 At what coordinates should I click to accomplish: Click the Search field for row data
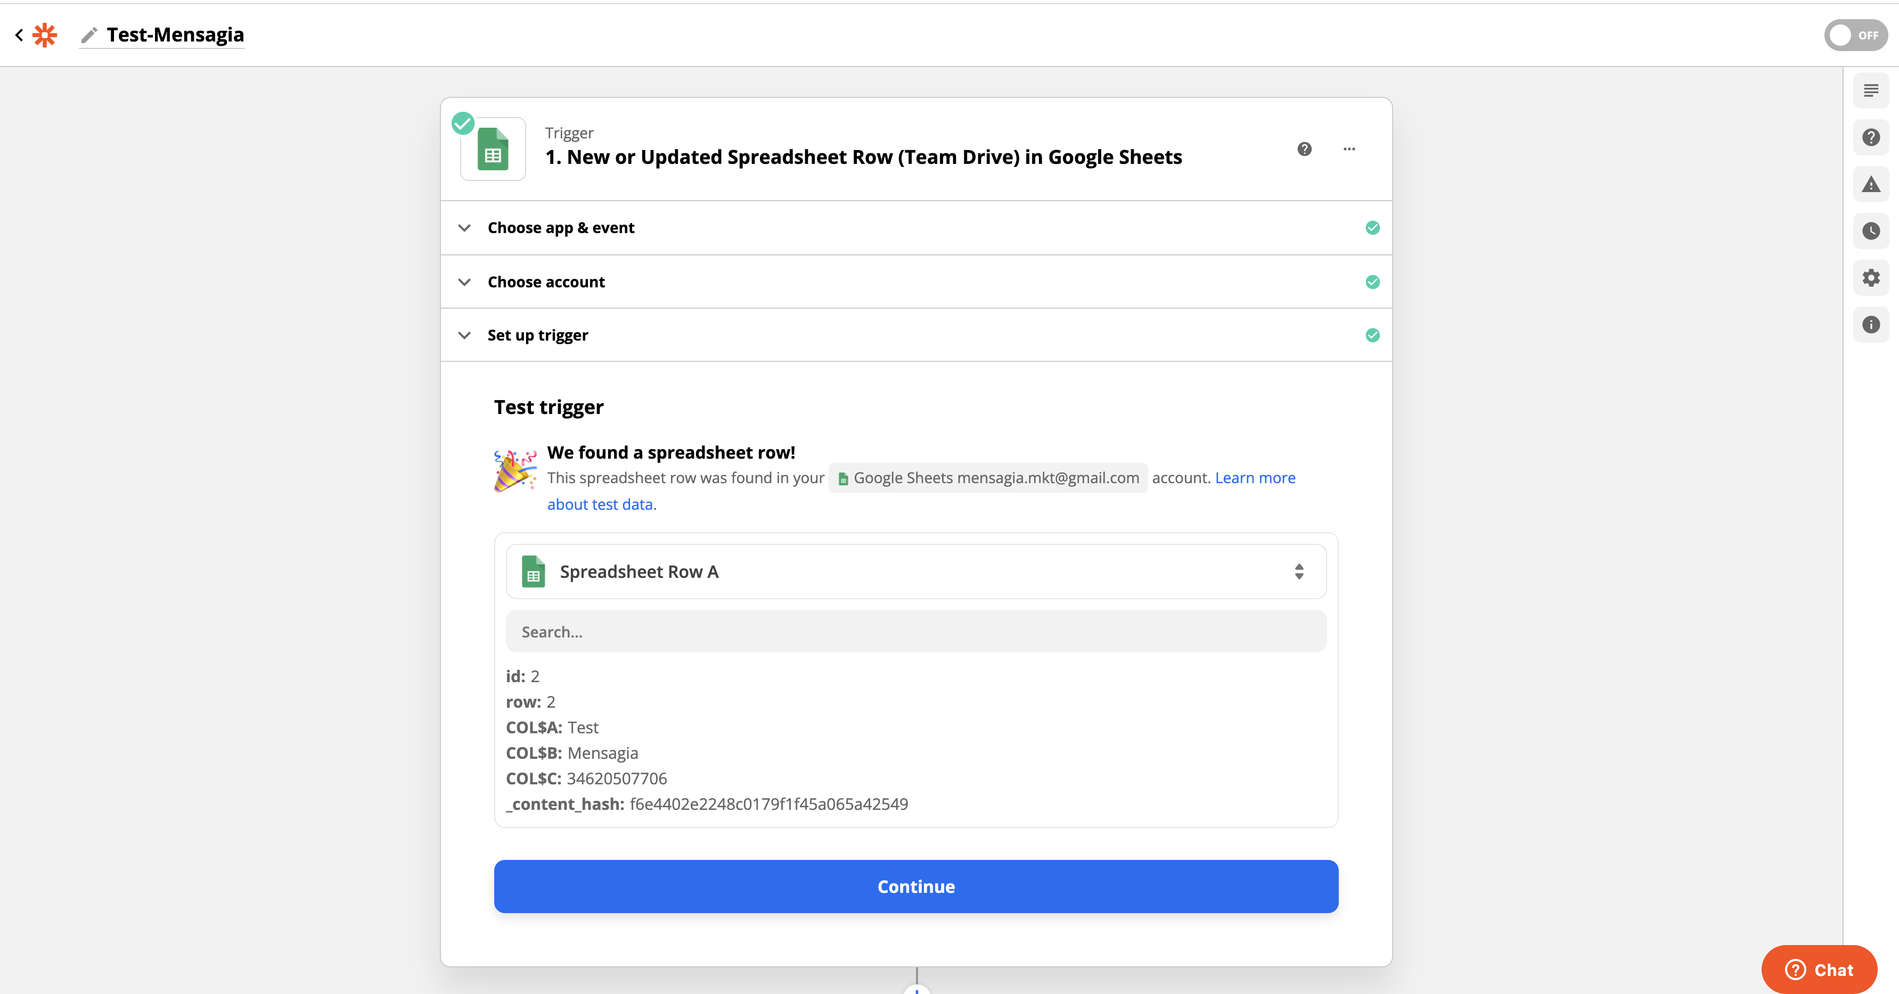click(915, 632)
